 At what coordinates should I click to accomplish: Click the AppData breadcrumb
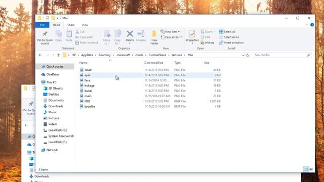pos(87,55)
